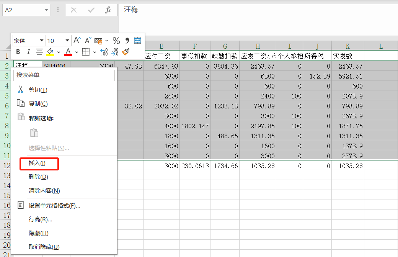Toggle bold in the mini toolbar
The image size is (398, 257).
pos(18,52)
